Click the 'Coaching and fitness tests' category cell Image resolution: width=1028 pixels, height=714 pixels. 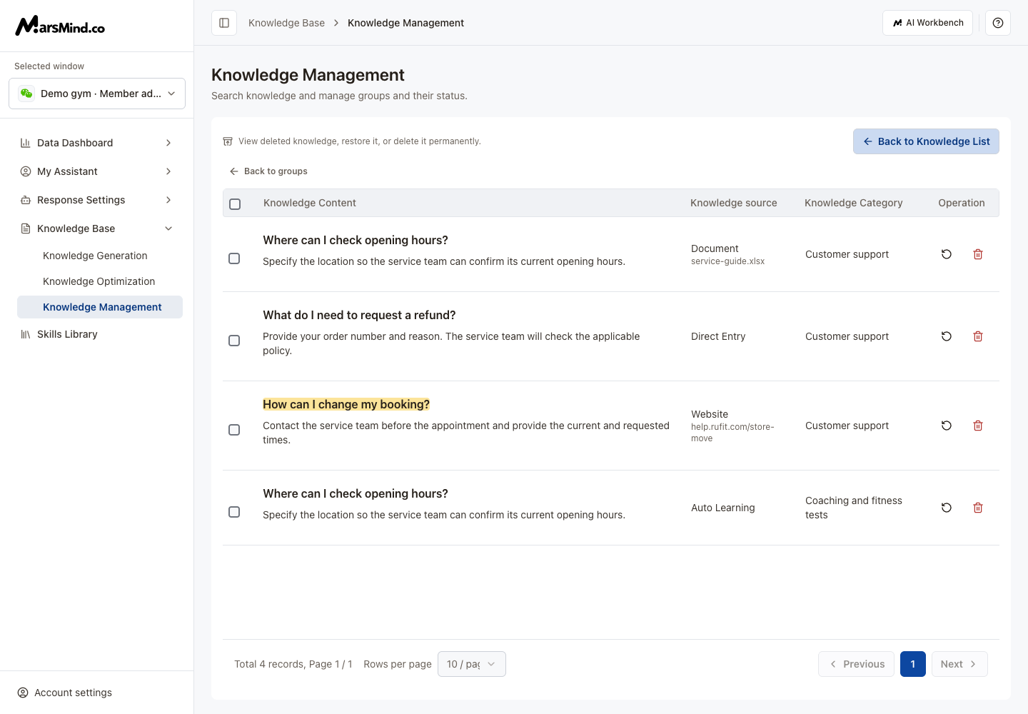(x=854, y=508)
